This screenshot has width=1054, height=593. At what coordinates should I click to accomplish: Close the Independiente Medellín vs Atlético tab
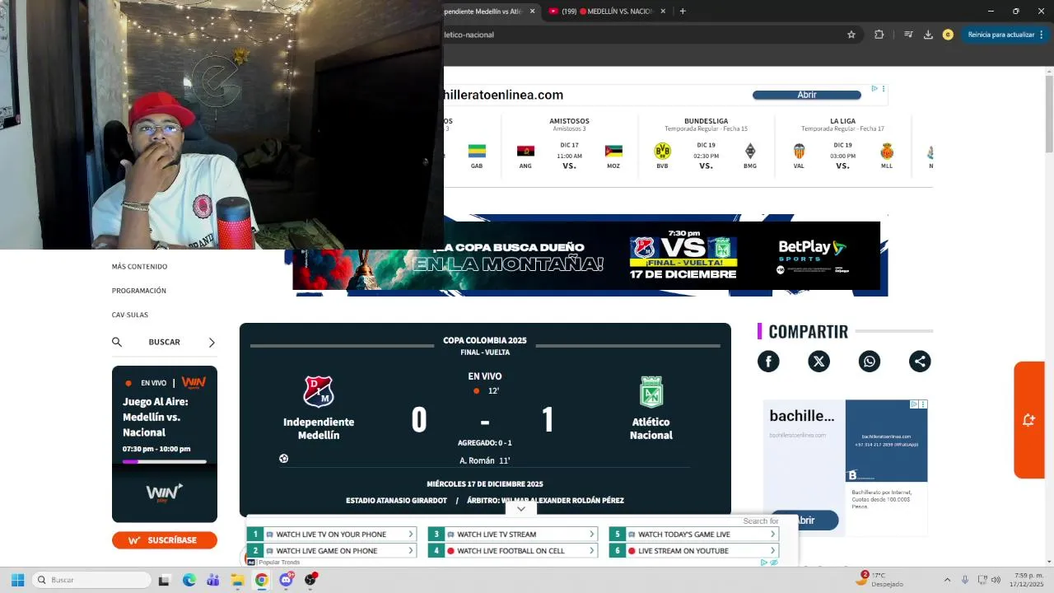click(532, 11)
